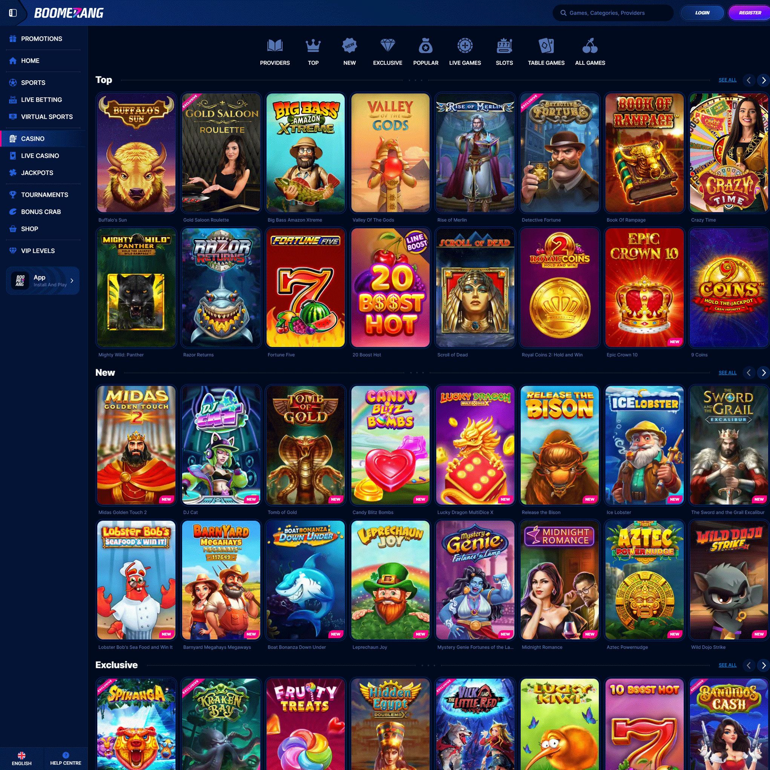
Task: Open the App Install And Play banner
Action: pyautogui.click(x=43, y=280)
